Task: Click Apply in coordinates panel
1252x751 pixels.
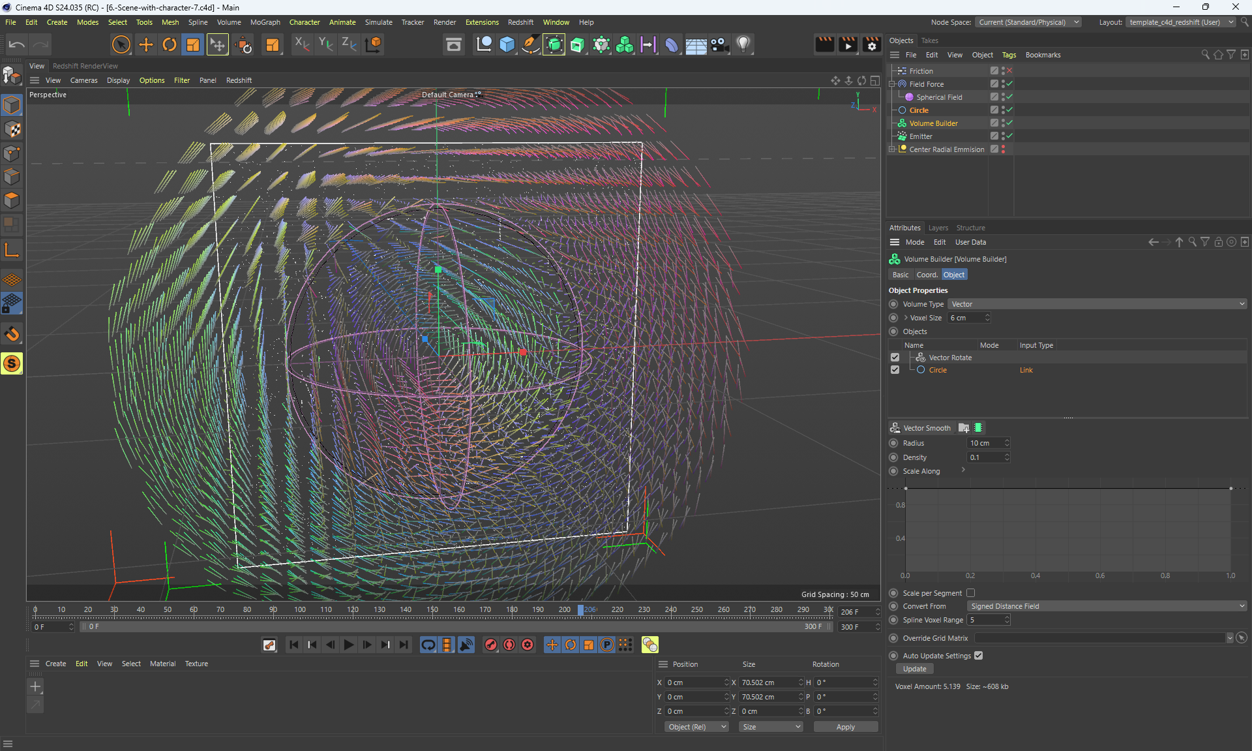Action: click(x=845, y=727)
